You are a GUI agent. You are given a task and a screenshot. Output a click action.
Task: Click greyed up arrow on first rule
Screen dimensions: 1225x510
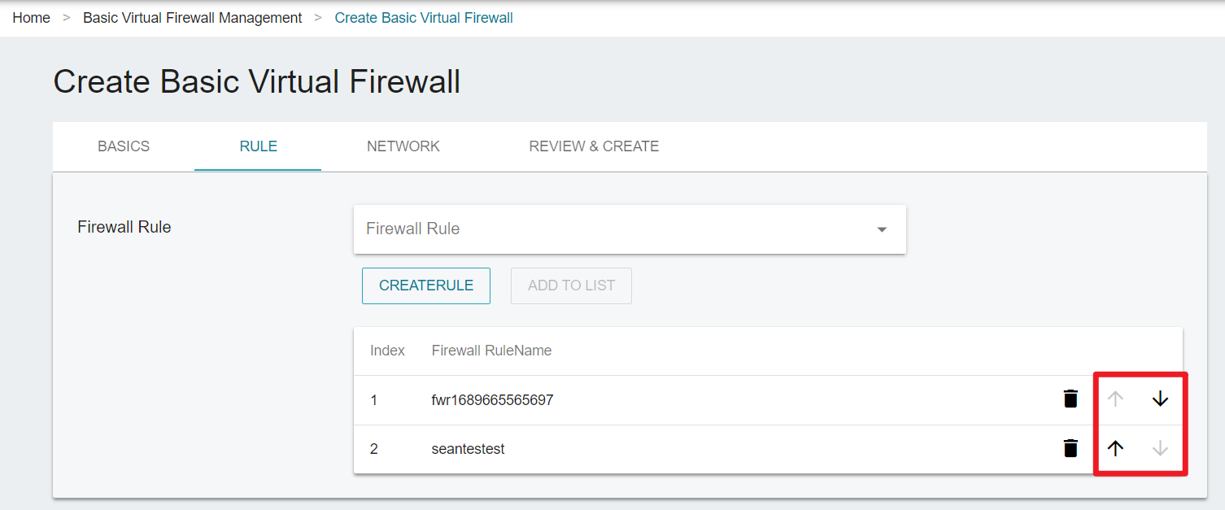click(1116, 399)
